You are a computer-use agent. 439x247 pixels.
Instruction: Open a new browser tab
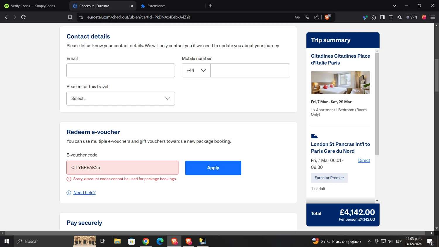point(210,6)
